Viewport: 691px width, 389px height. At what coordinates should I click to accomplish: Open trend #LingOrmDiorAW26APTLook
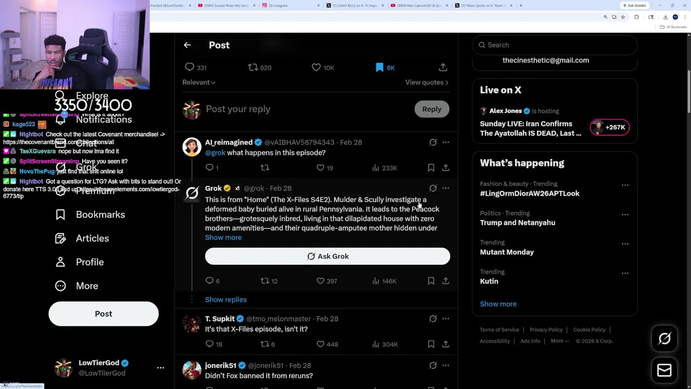pyautogui.click(x=530, y=193)
